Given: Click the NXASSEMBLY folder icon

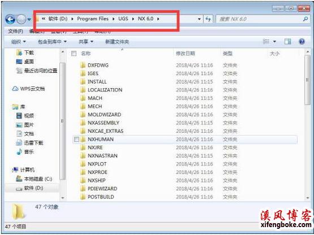Looking at the screenshot, I should 83,123.
